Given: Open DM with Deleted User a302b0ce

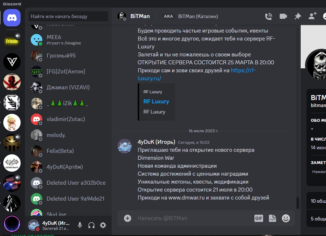Looking at the screenshot, I should click(x=68, y=183).
